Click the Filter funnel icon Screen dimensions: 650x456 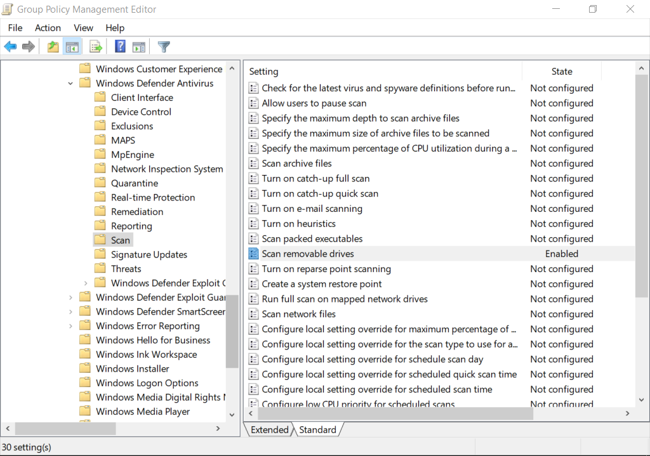click(164, 46)
